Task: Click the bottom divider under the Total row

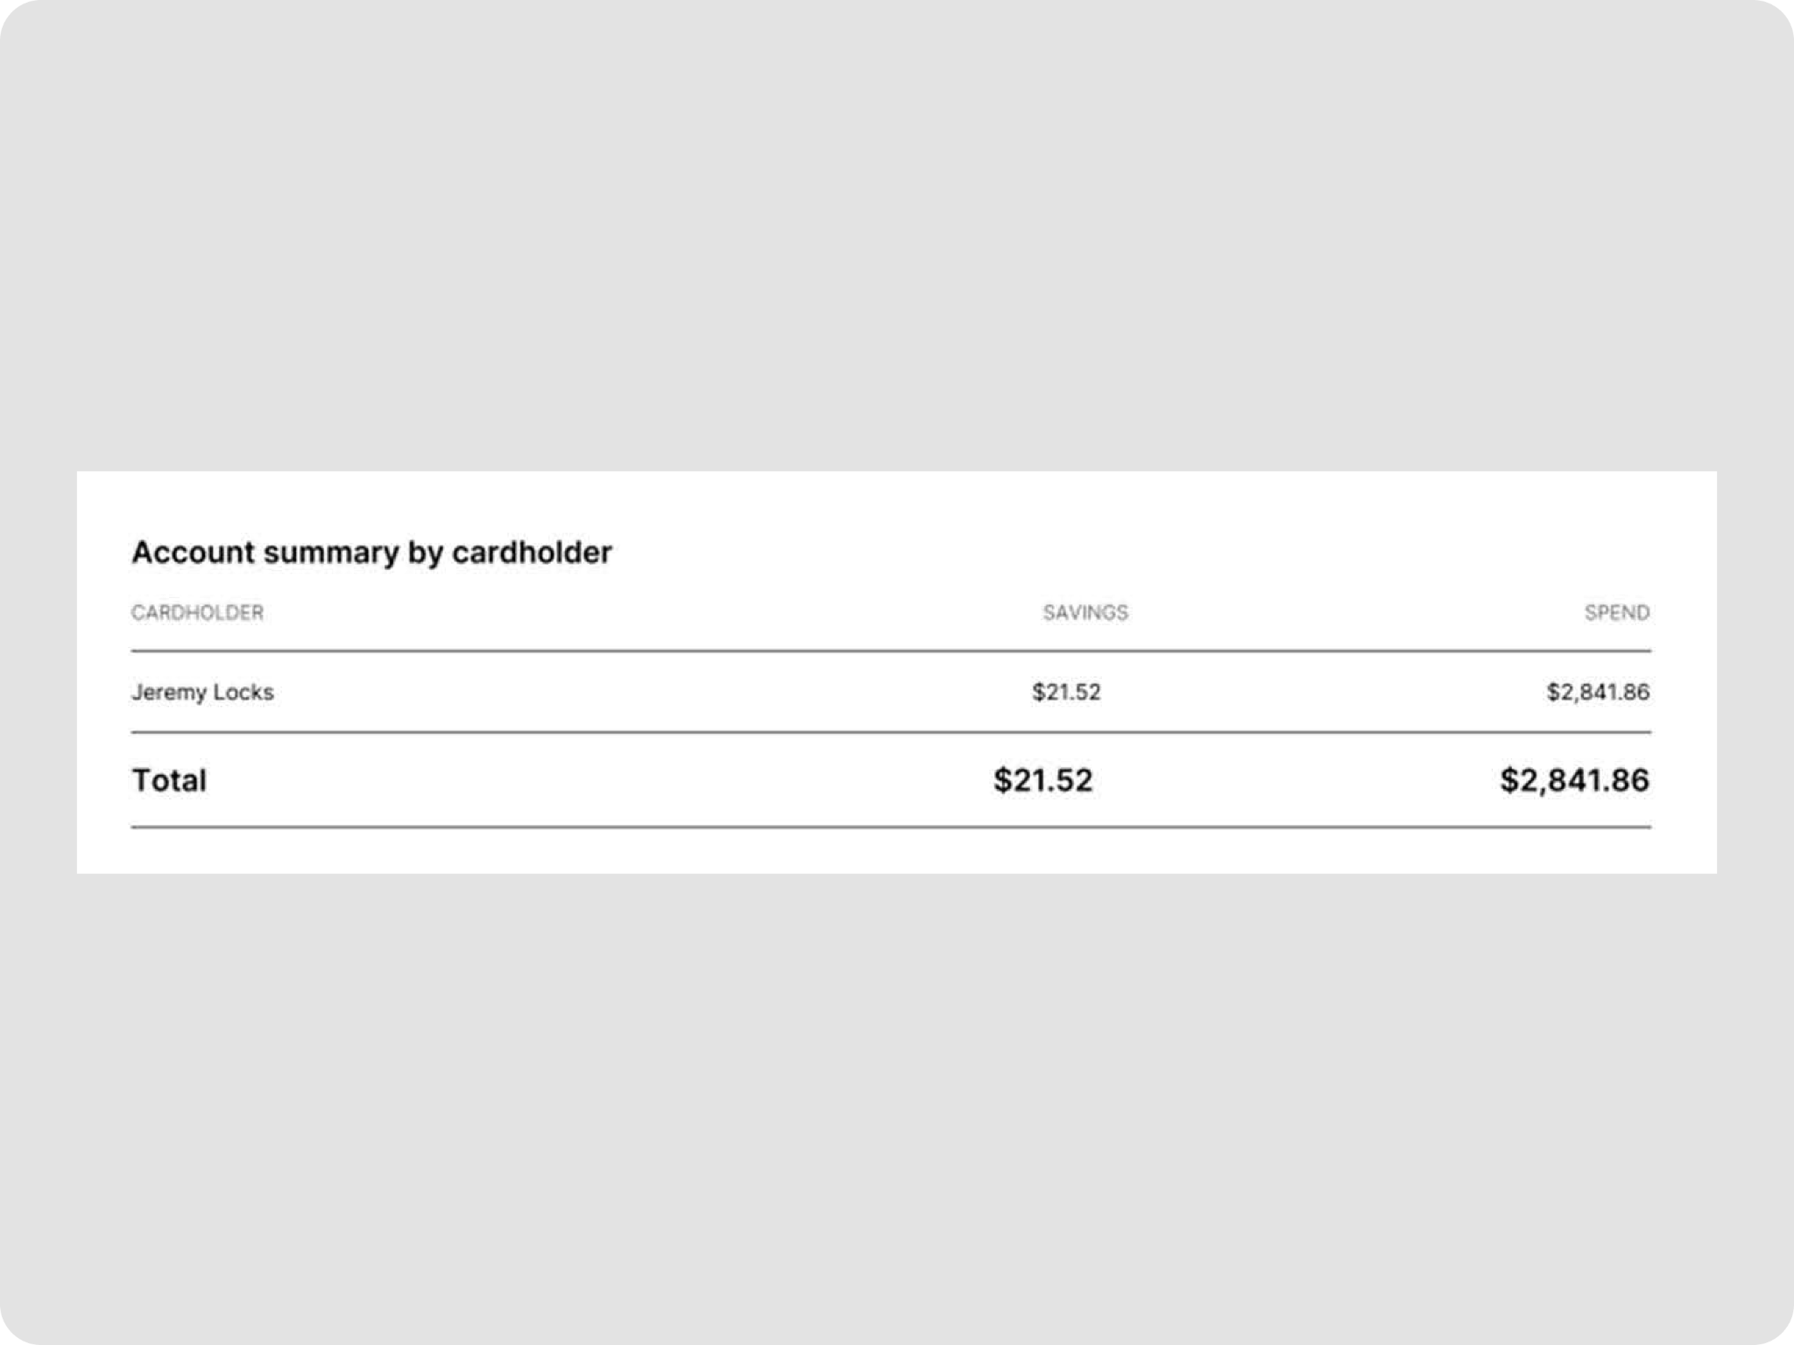Action: [x=891, y=827]
